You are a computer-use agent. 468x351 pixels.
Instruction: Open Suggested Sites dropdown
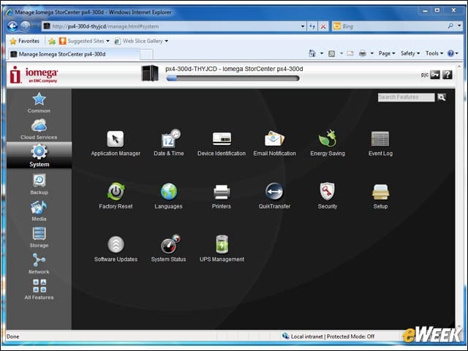pyautogui.click(x=84, y=41)
